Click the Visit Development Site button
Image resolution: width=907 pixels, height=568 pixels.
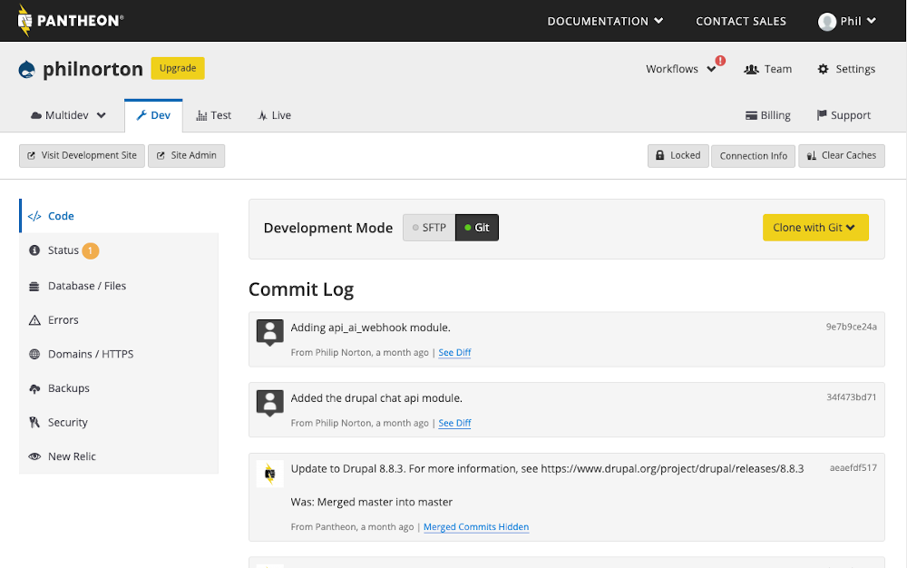pos(83,155)
